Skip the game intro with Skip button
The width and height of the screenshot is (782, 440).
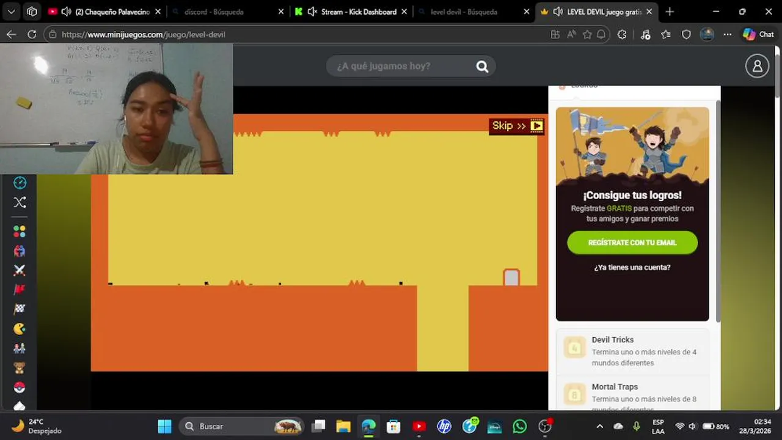pos(517,126)
